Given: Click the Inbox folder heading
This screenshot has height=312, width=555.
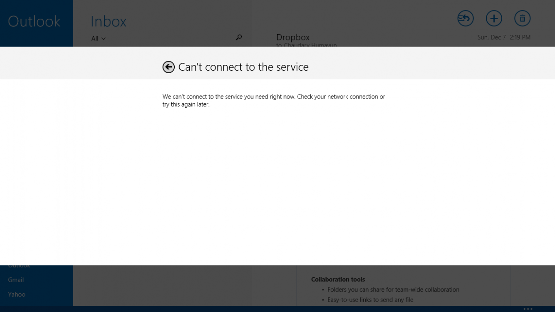Looking at the screenshot, I should [108, 21].
